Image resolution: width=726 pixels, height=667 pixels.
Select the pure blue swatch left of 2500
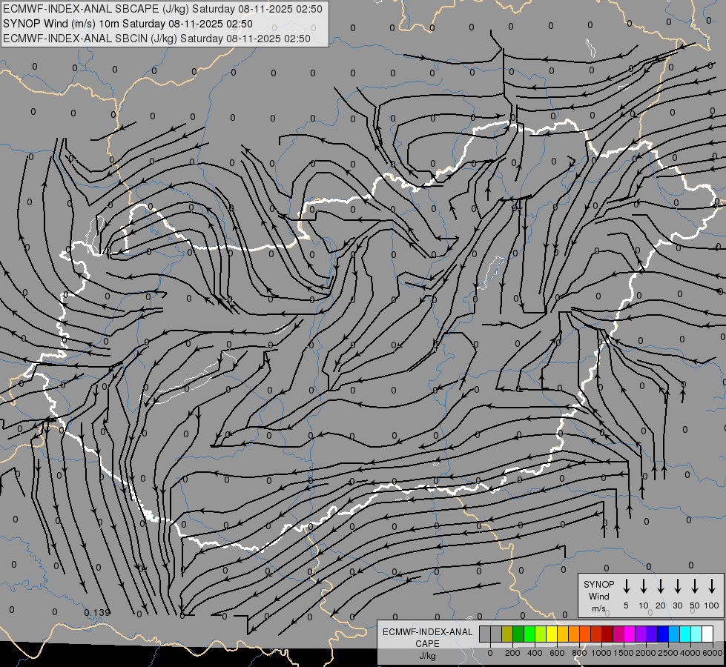662,634
